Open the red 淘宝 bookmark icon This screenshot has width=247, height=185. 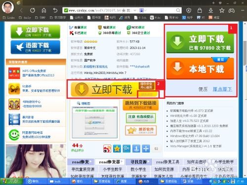(210, 17)
